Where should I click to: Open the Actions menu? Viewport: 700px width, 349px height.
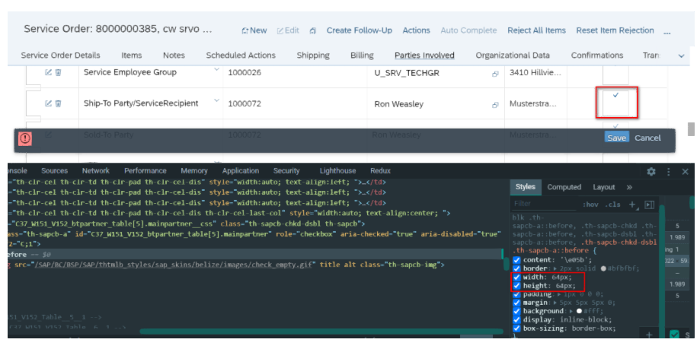[416, 30]
